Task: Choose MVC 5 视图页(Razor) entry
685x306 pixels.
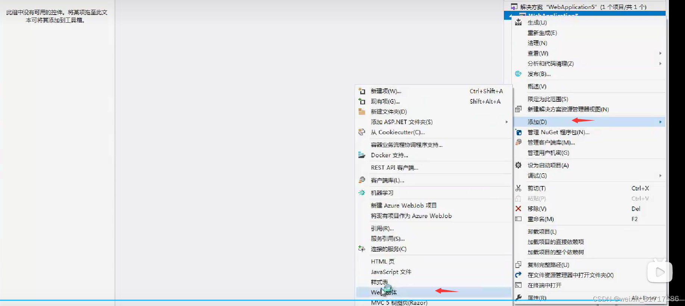Action: click(399, 303)
